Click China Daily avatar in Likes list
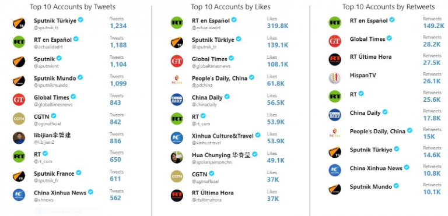 click(x=177, y=100)
